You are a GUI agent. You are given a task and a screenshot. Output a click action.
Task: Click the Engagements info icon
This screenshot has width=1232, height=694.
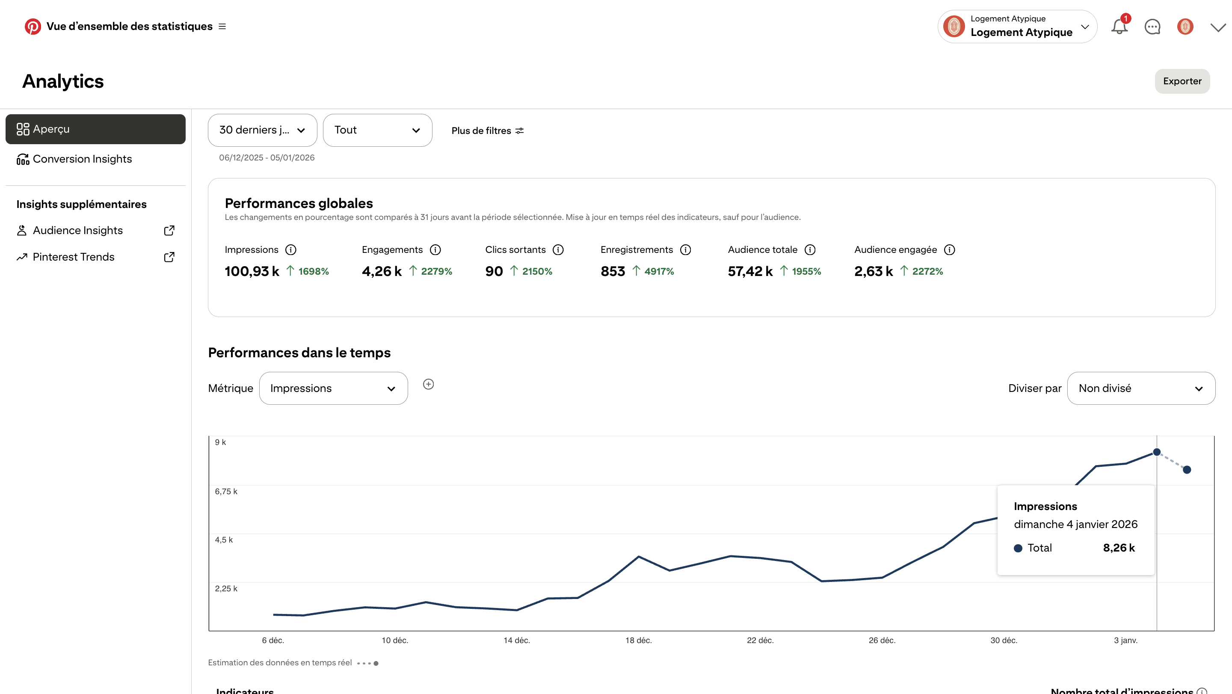pyautogui.click(x=435, y=250)
